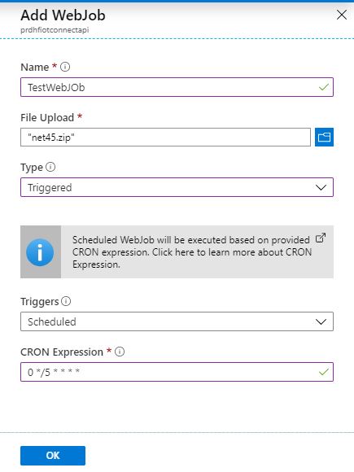Click the green checkmark in CRON field
The image size is (354, 472).
click(x=324, y=373)
